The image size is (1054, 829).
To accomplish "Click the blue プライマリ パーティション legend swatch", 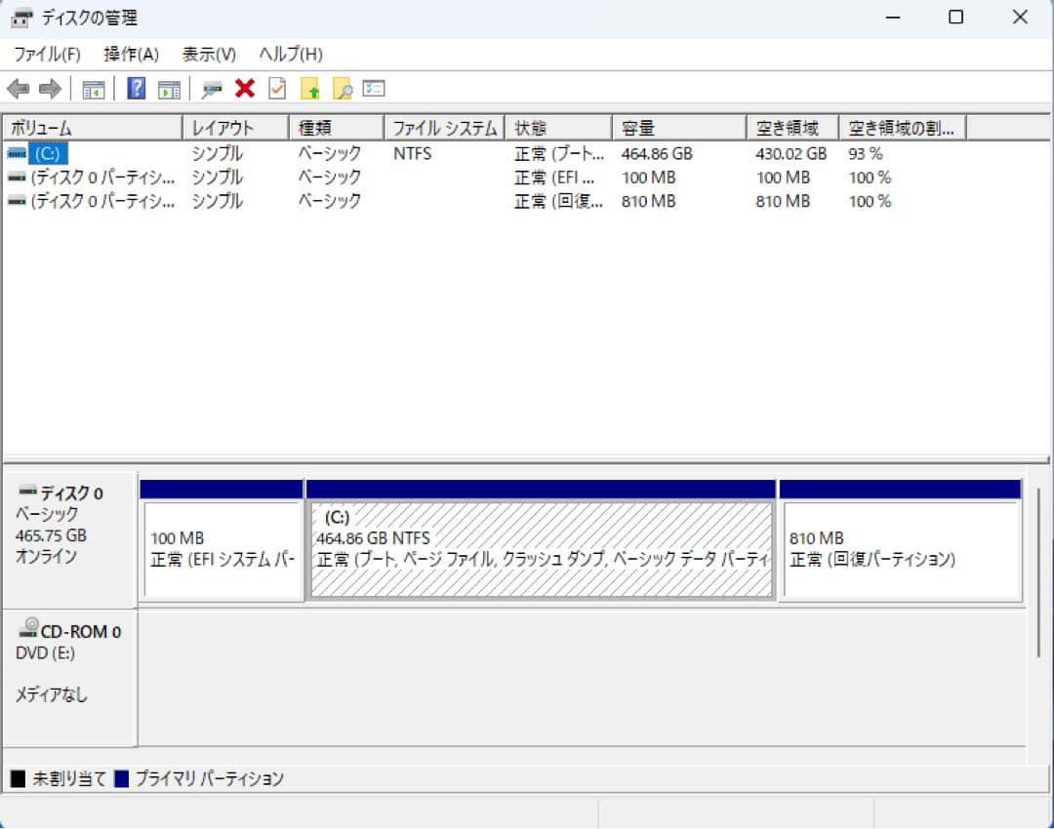I will point(122,778).
